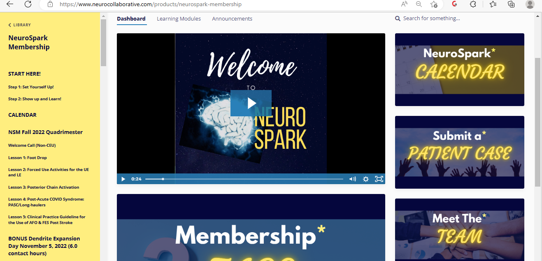Screen dimensions: 542x261
Task: Select 'NSM Fall 2022 Quadrimester' heading
Action: [x=45, y=132]
